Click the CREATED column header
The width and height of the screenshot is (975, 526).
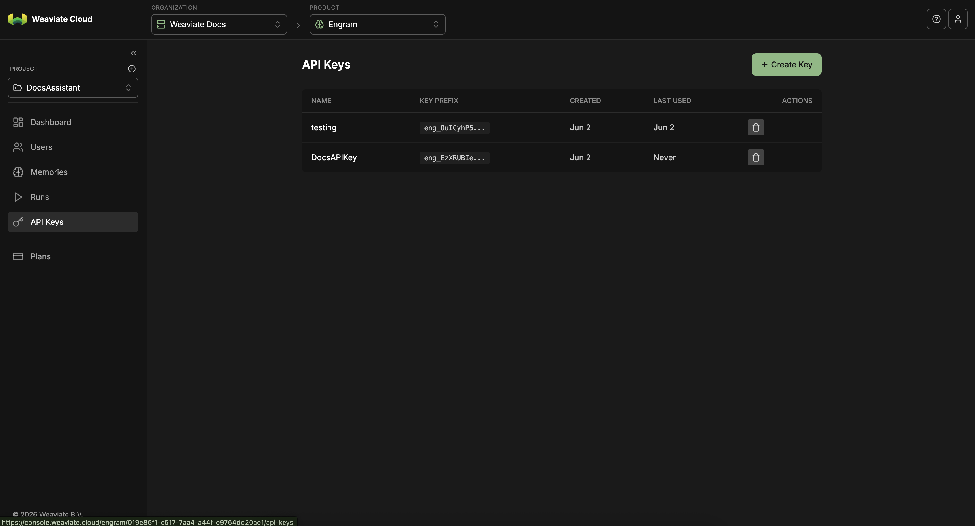click(x=585, y=101)
